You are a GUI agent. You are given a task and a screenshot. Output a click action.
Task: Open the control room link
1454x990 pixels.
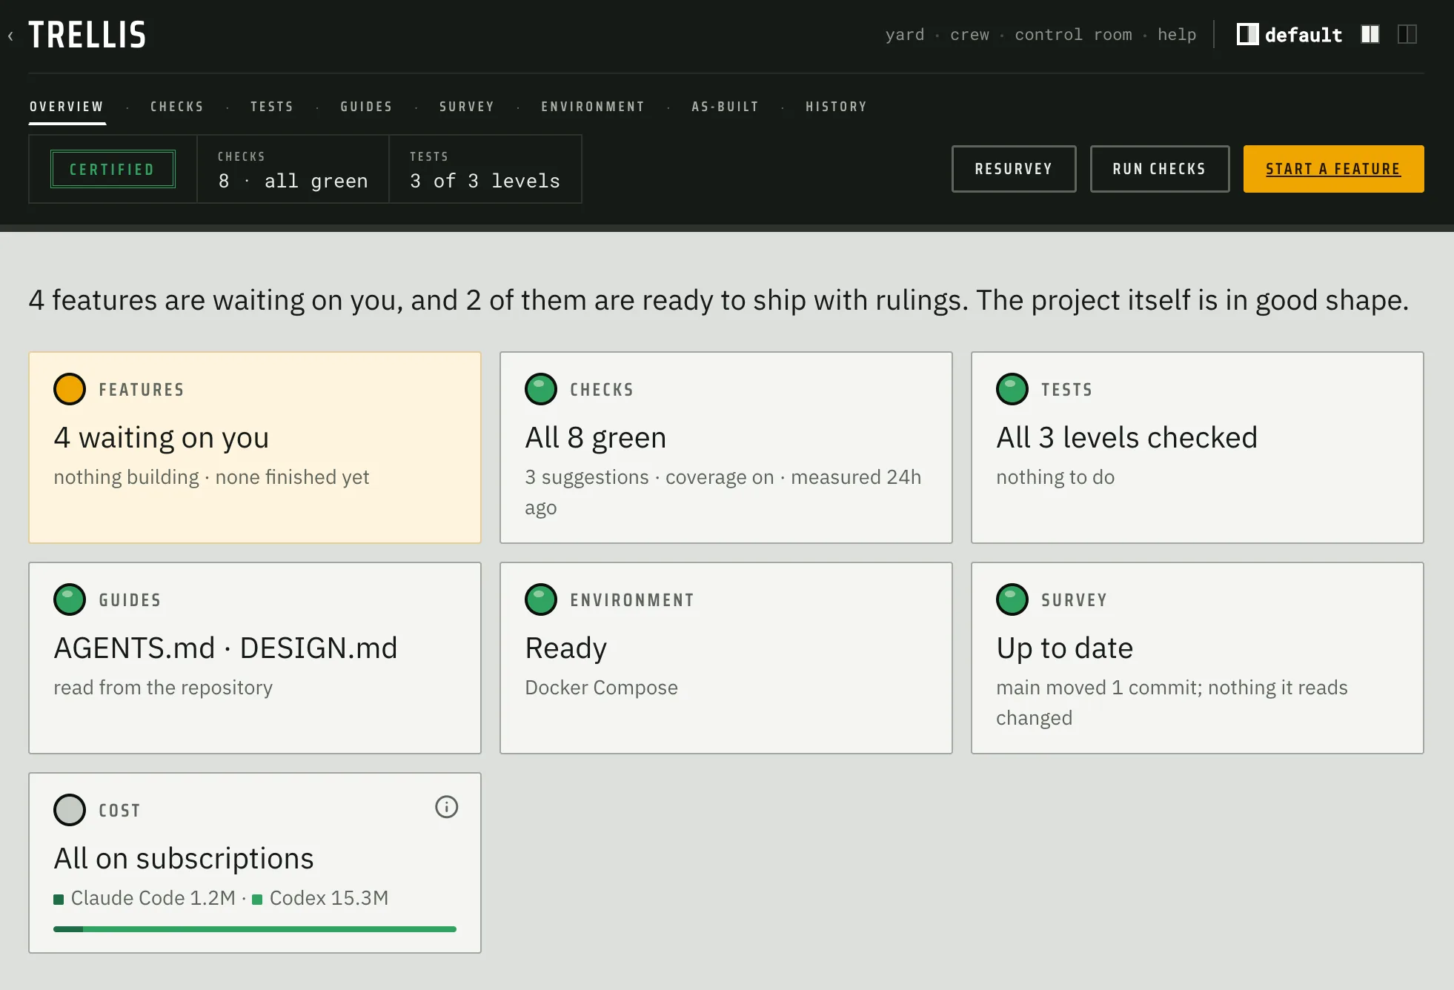pyautogui.click(x=1074, y=35)
